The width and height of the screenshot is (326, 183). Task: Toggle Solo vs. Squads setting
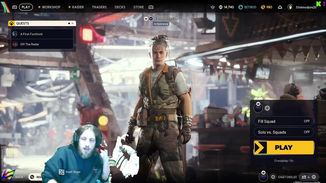click(284, 132)
